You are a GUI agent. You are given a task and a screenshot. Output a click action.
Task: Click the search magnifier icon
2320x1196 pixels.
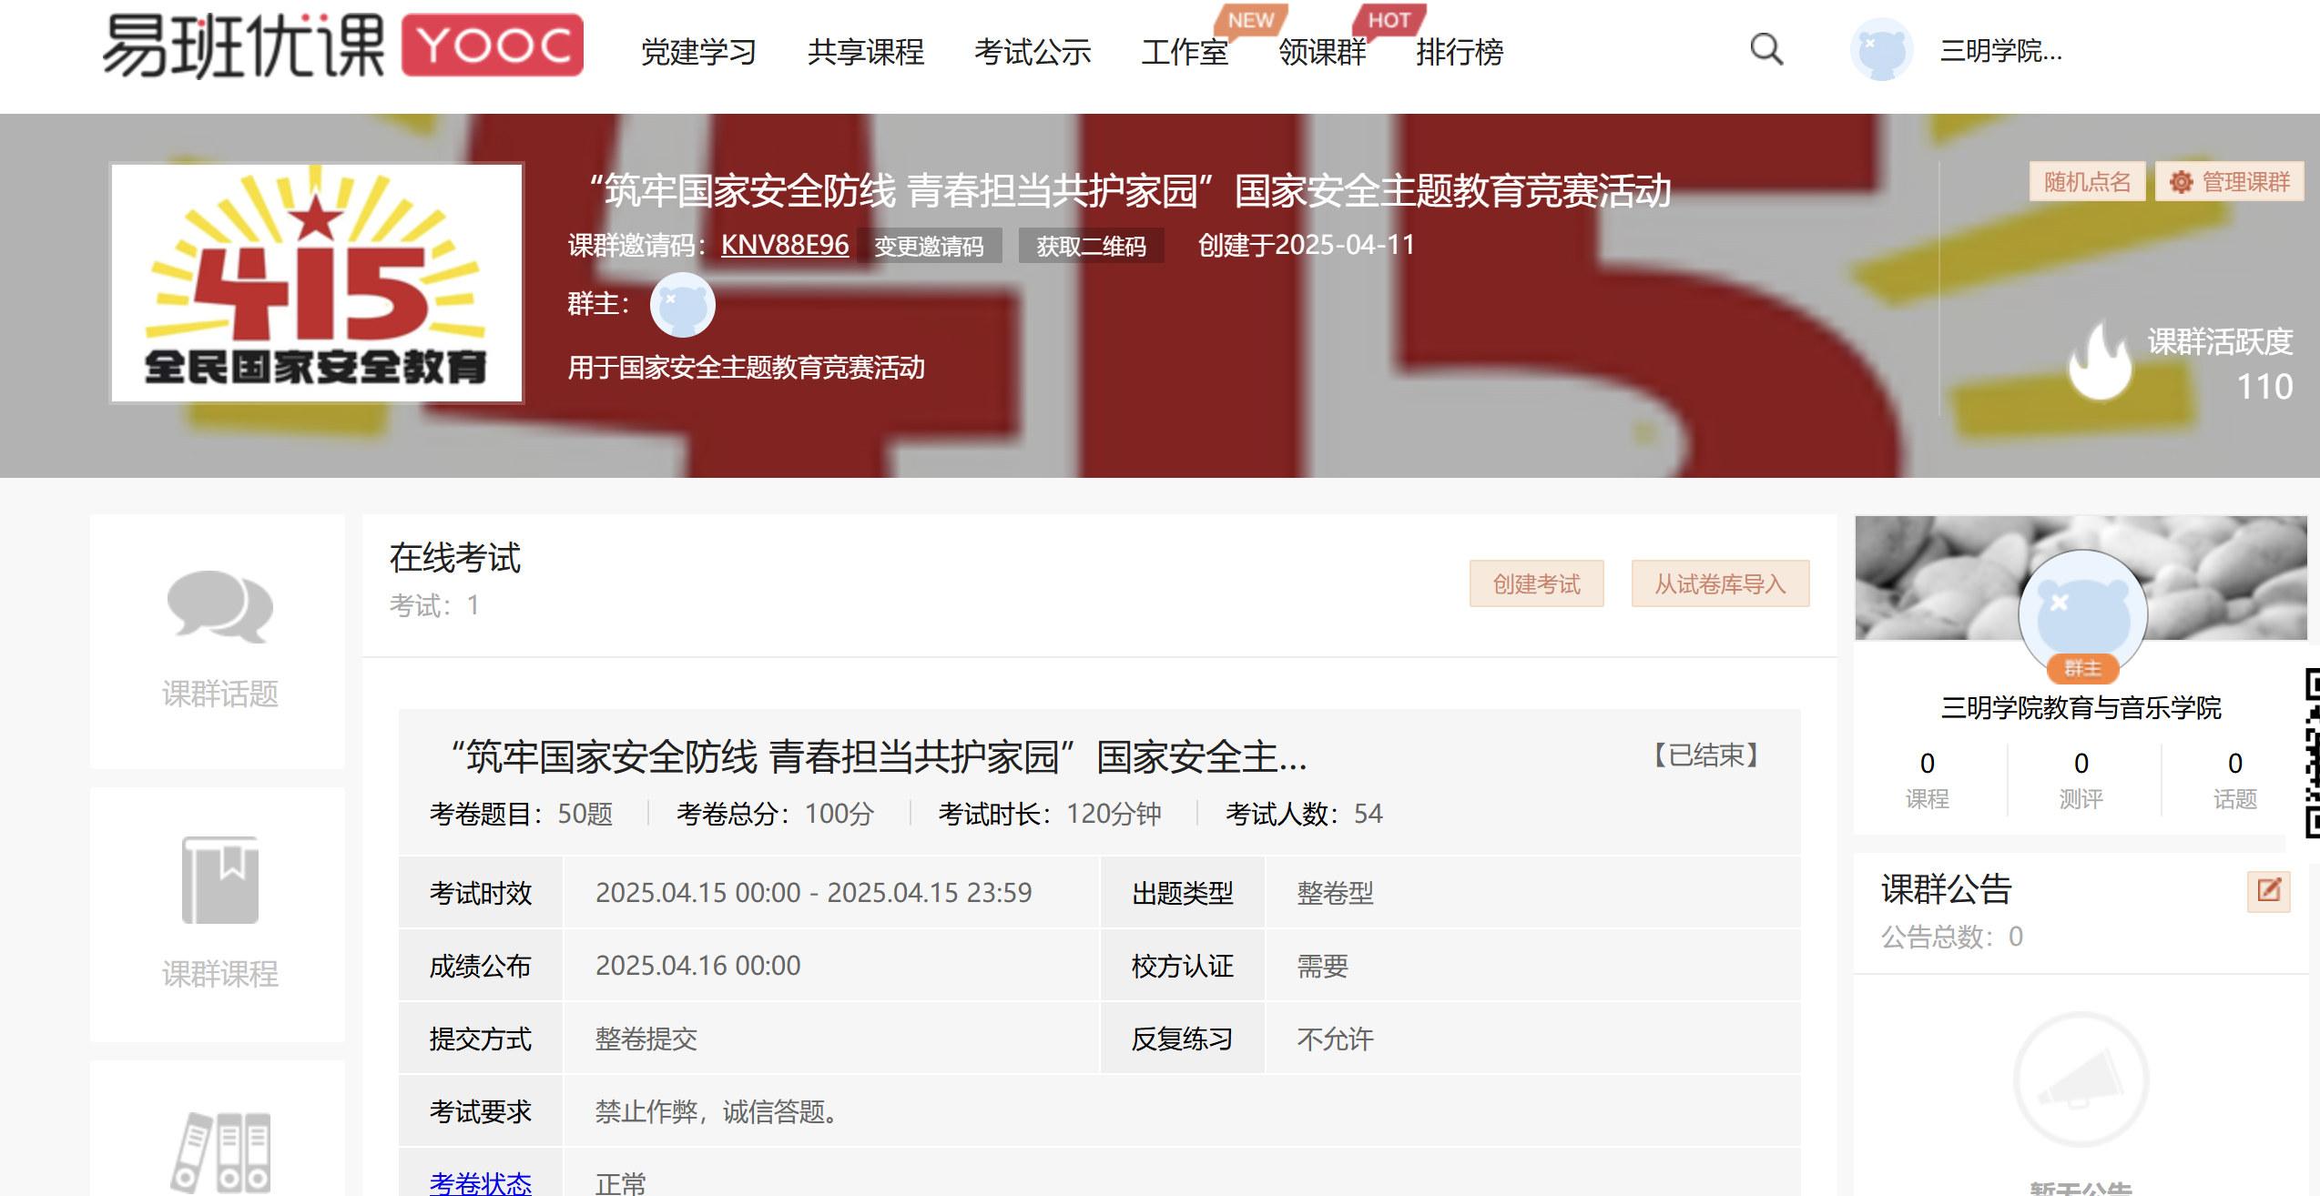[x=1766, y=49]
